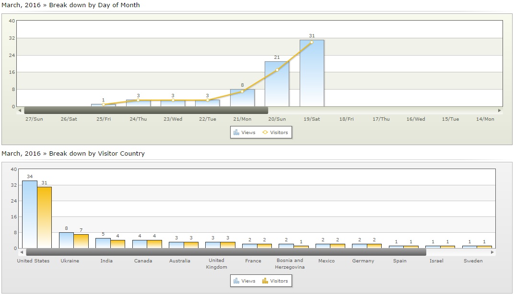Click the Sweden axis label
The image size is (515, 295).
(x=473, y=261)
